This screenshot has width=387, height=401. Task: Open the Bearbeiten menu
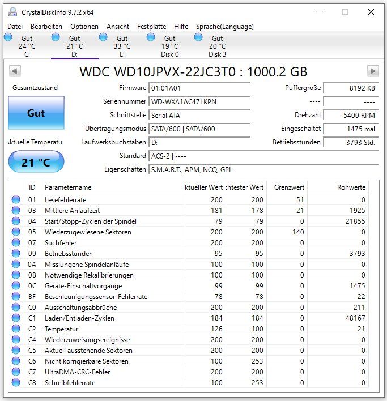46,27
